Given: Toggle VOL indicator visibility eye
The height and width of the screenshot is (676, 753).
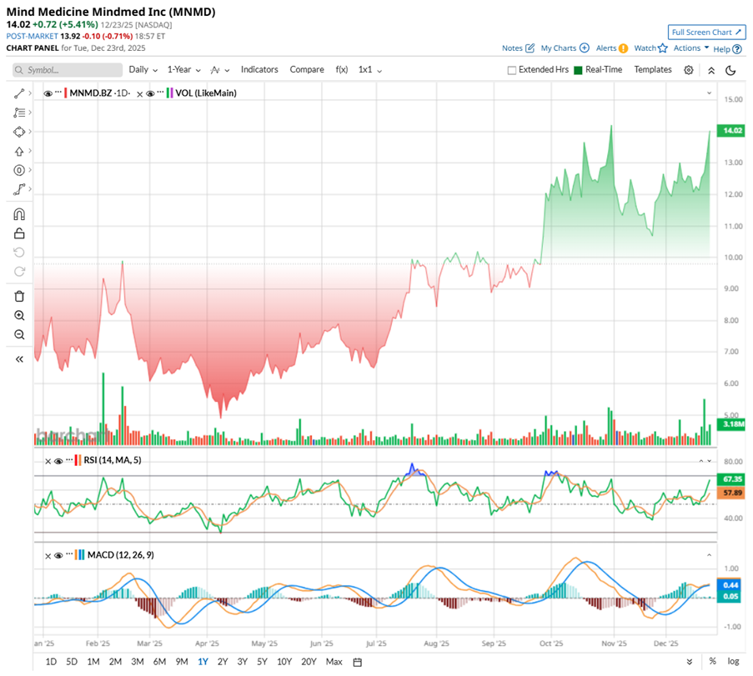Looking at the screenshot, I should tap(150, 93).
